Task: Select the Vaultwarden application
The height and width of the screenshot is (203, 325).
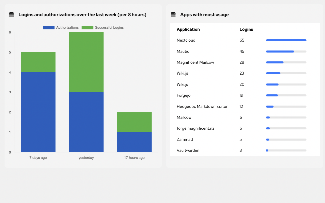Action: (245, 150)
